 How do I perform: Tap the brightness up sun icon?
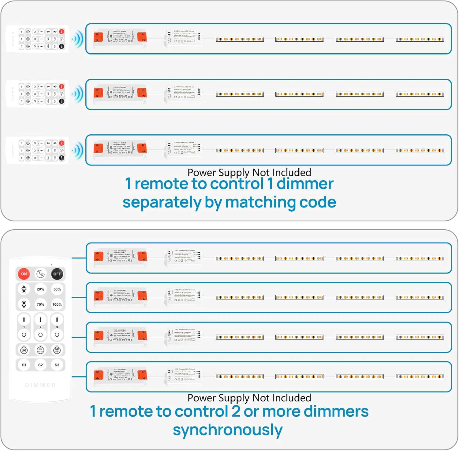(x=24, y=289)
